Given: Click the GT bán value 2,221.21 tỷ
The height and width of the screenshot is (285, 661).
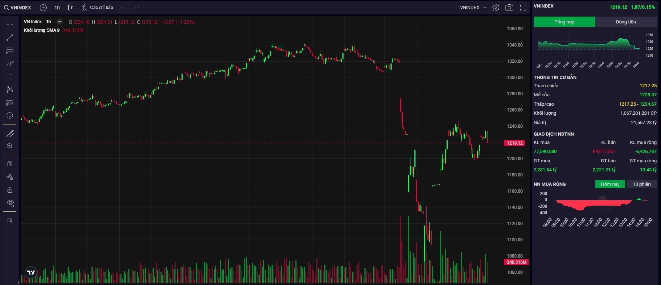Looking at the screenshot, I should pos(604,170).
